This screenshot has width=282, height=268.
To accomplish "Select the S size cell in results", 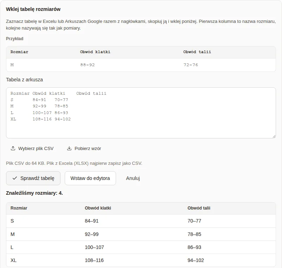I will (x=12, y=221).
